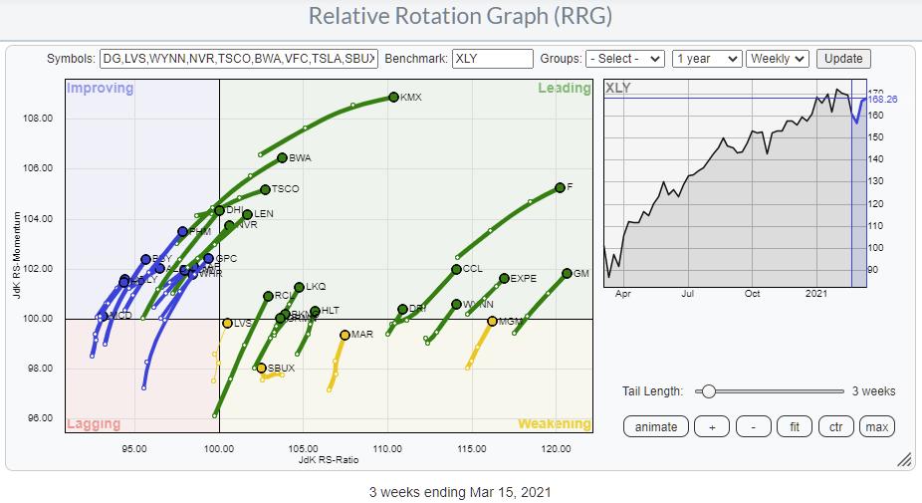Select the EXPE marker dot
The image size is (922, 503).
(x=504, y=278)
